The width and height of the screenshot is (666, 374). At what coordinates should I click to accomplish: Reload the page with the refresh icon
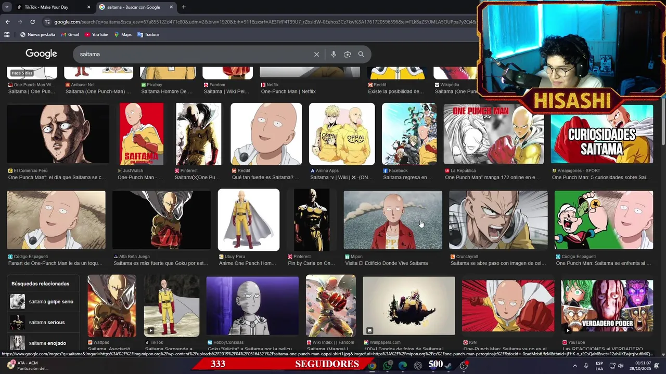click(x=32, y=22)
